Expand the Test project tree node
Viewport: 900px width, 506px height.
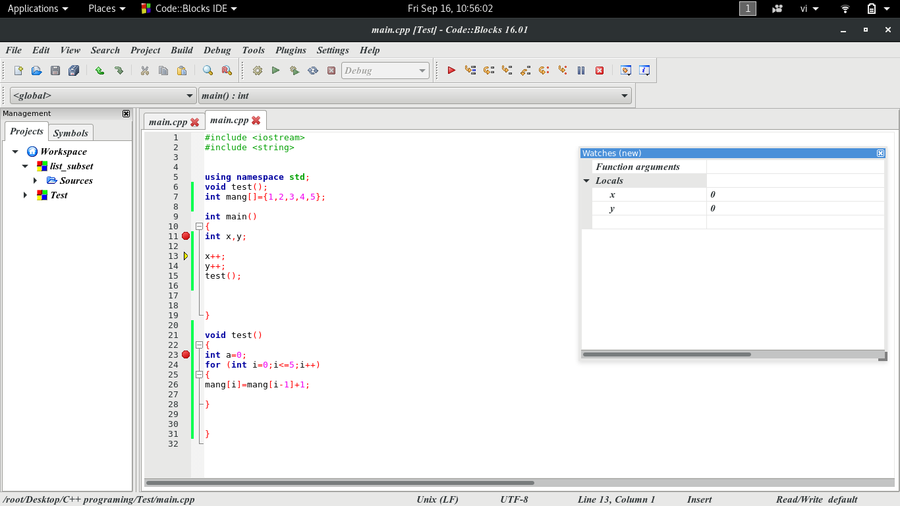(x=25, y=195)
